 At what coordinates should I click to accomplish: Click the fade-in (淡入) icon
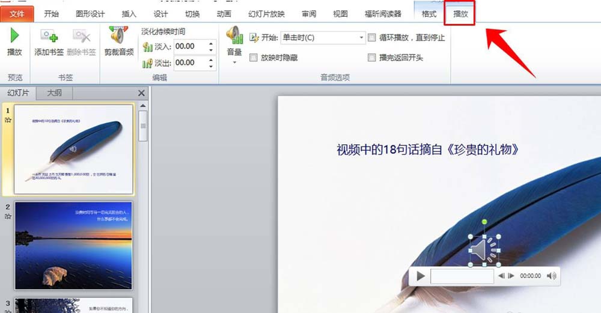point(147,47)
